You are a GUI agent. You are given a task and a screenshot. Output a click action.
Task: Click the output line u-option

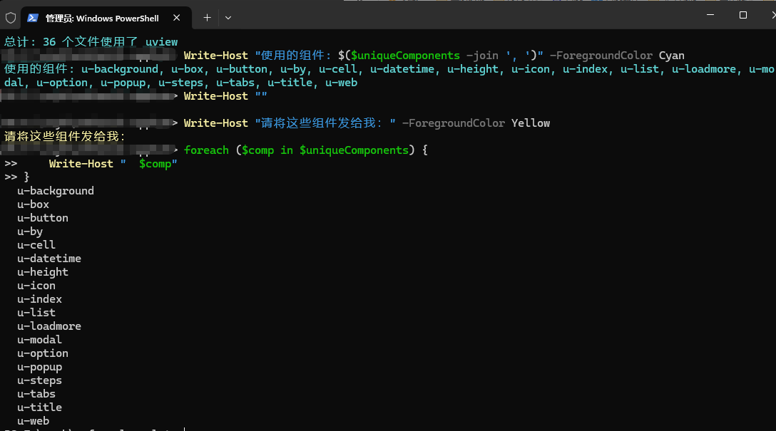(43, 353)
